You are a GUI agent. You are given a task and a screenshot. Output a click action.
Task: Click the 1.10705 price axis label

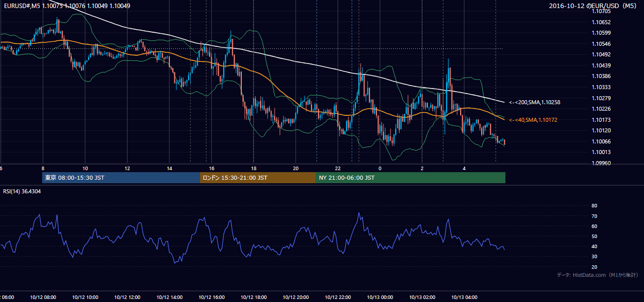(x=602, y=11)
